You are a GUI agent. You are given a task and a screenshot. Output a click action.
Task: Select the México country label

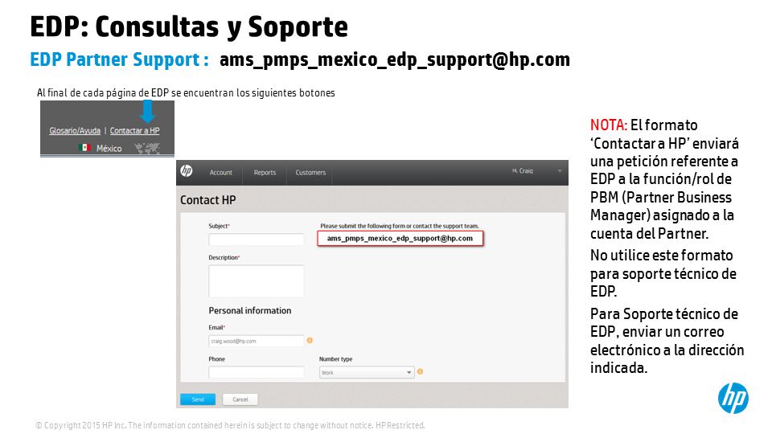point(109,148)
